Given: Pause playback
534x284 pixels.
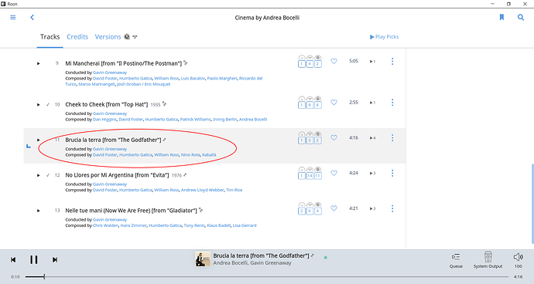Looking at the screenshot, I should (34, 260).
